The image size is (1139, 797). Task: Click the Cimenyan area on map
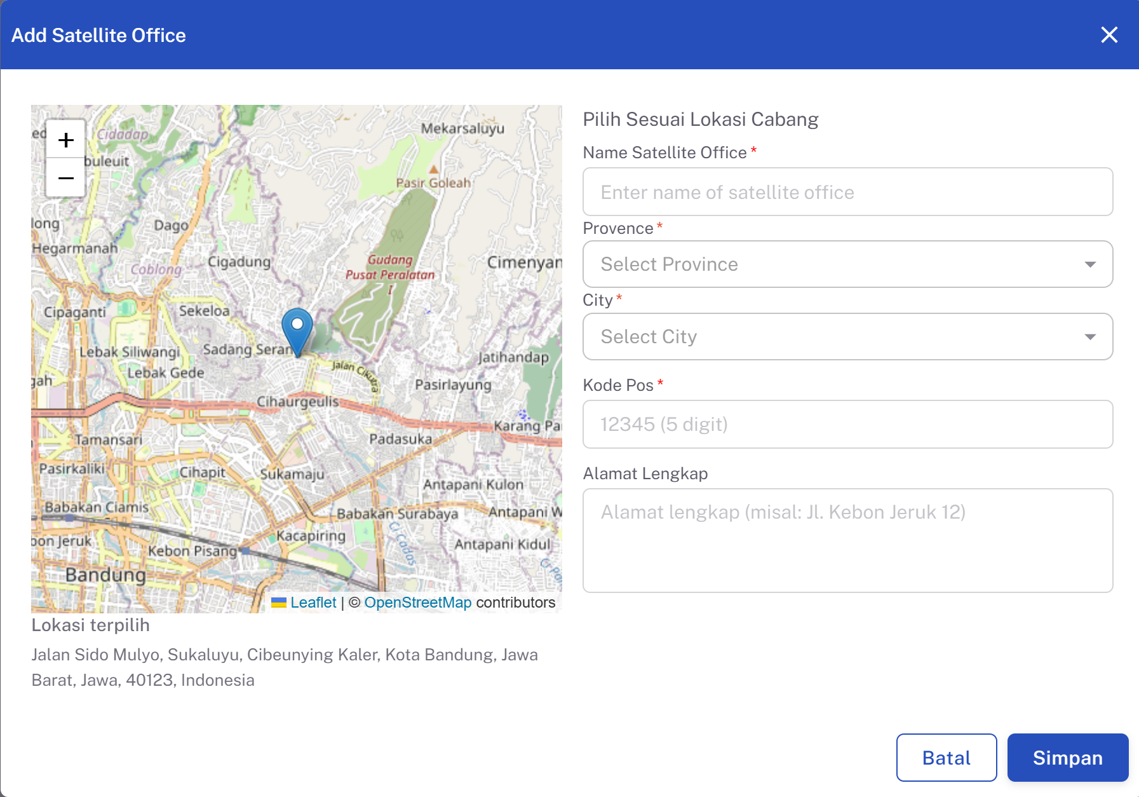[x=525, y=262]
